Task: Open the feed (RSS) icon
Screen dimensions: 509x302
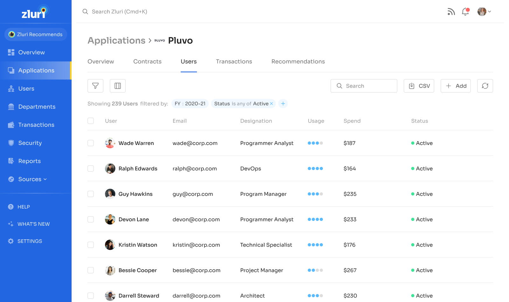Action: pyautogui.click(x=451, y=12)
